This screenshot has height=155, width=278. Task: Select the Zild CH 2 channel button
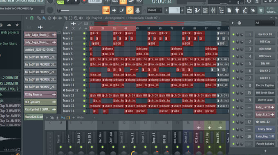click(265, 71)
